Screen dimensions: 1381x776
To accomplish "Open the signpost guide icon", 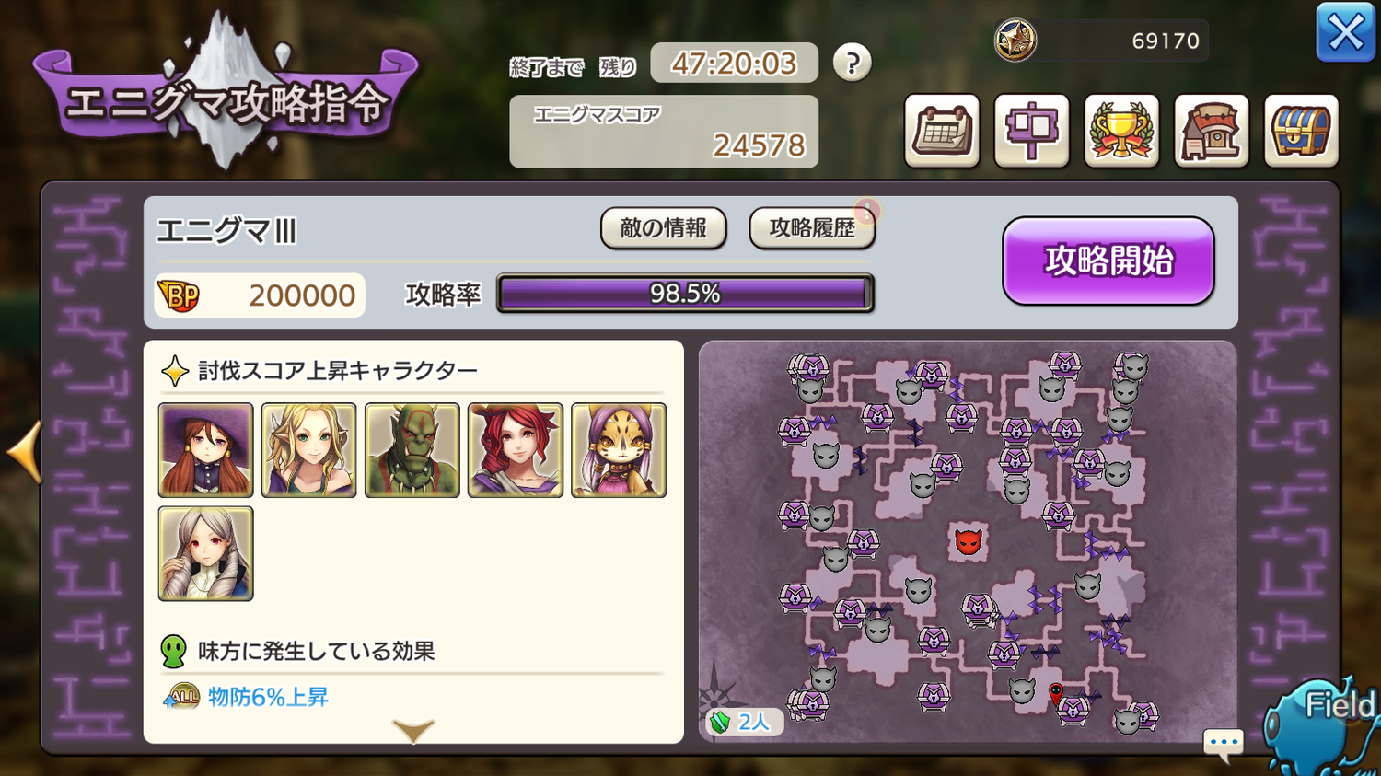I will [1031, 131].
